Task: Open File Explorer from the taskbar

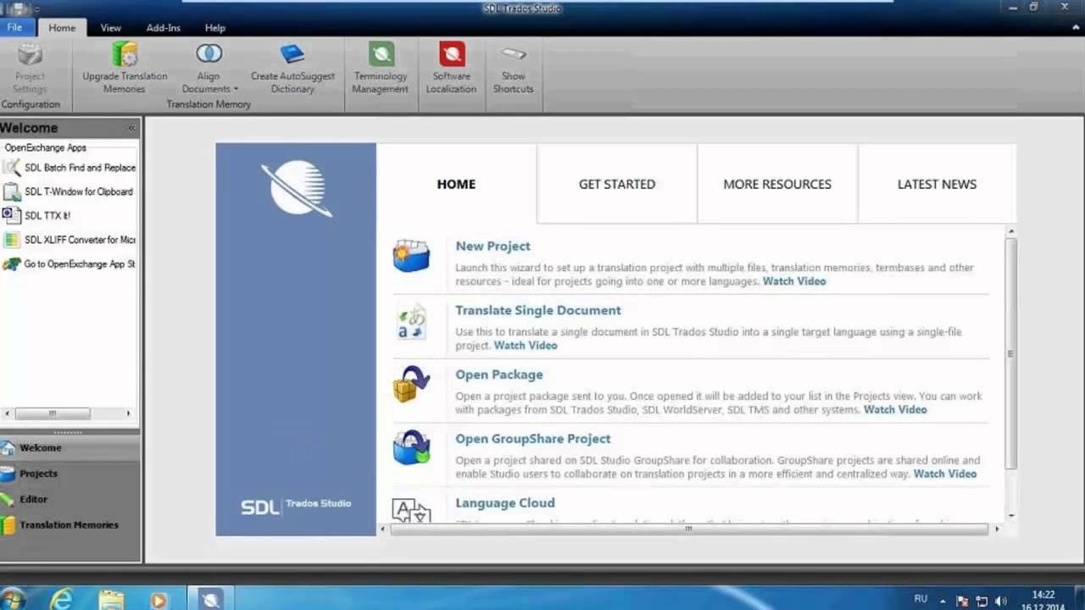Action: (110, 600)
